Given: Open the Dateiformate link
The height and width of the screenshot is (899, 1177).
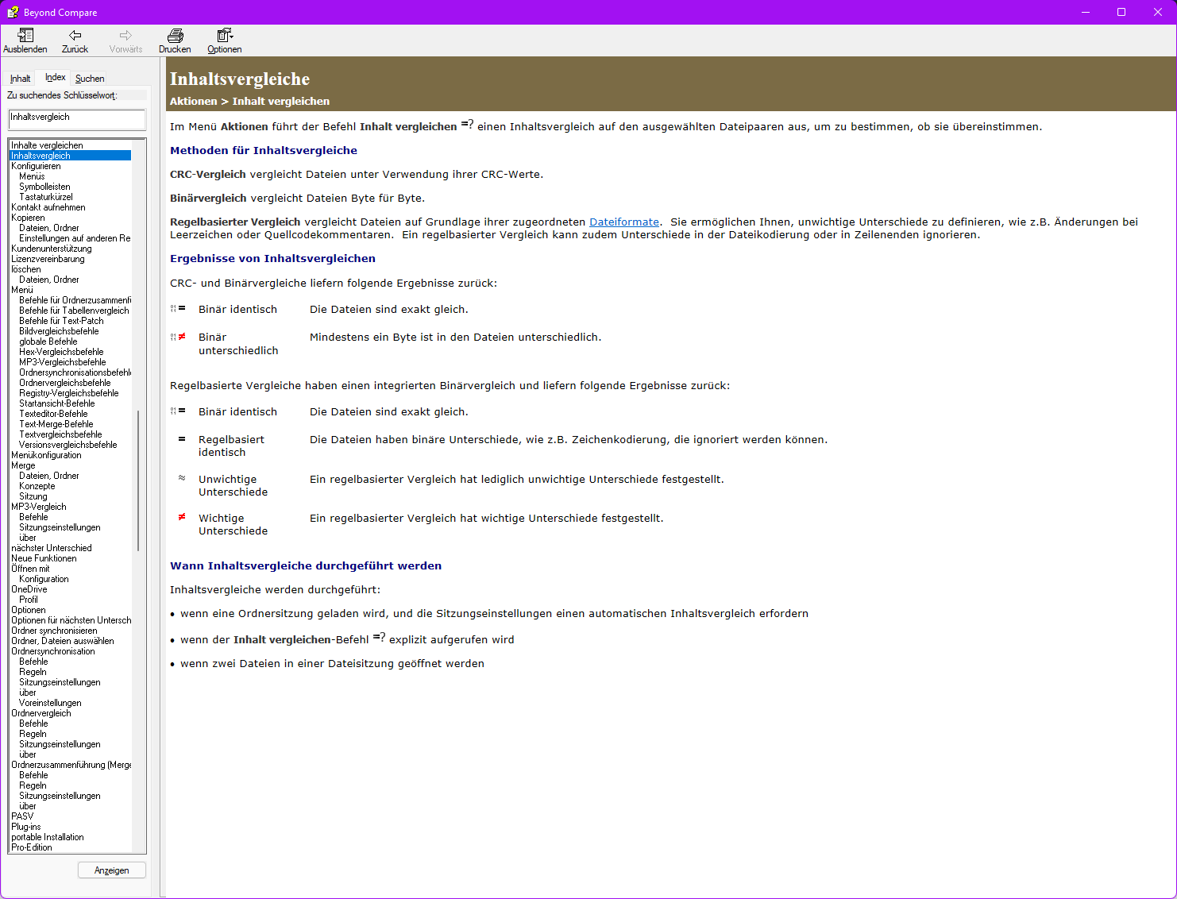Looking at the screenshot, I should point(624,222).
